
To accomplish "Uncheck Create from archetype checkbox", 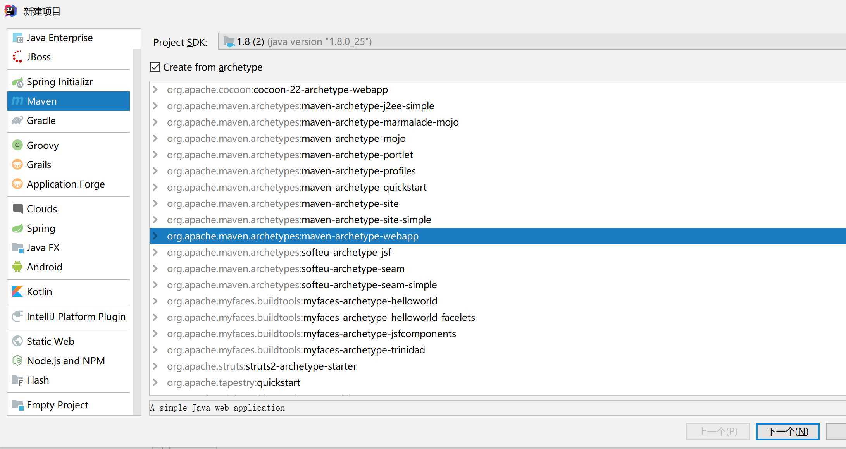I will click(x=155, y=67).
